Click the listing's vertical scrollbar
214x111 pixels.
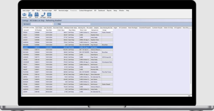click(x=191, y=57)
